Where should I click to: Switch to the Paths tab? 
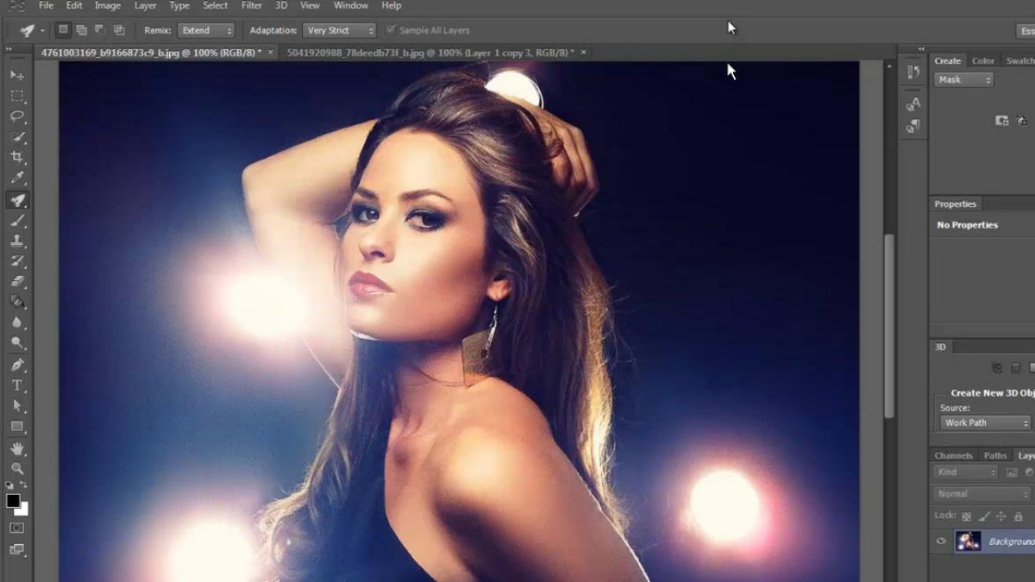(995, 455)
